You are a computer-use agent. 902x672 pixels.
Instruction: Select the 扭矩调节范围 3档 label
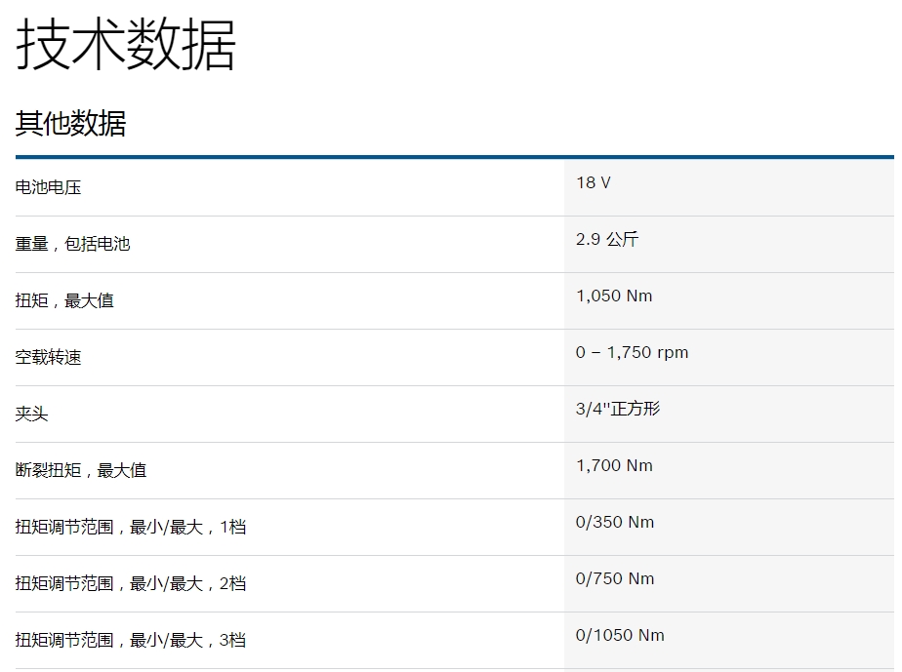pyautogui.click(x=130, y=640)
